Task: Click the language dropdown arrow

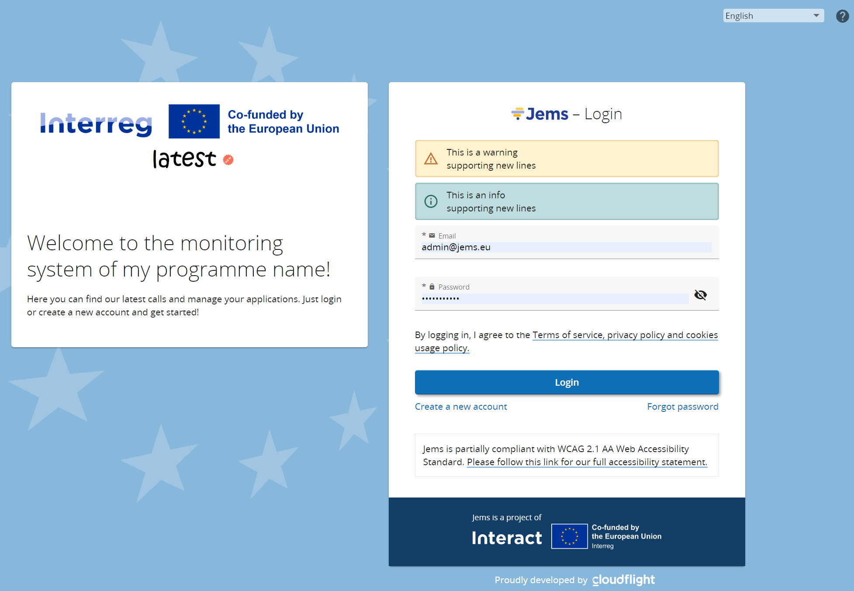Action: 816,16
